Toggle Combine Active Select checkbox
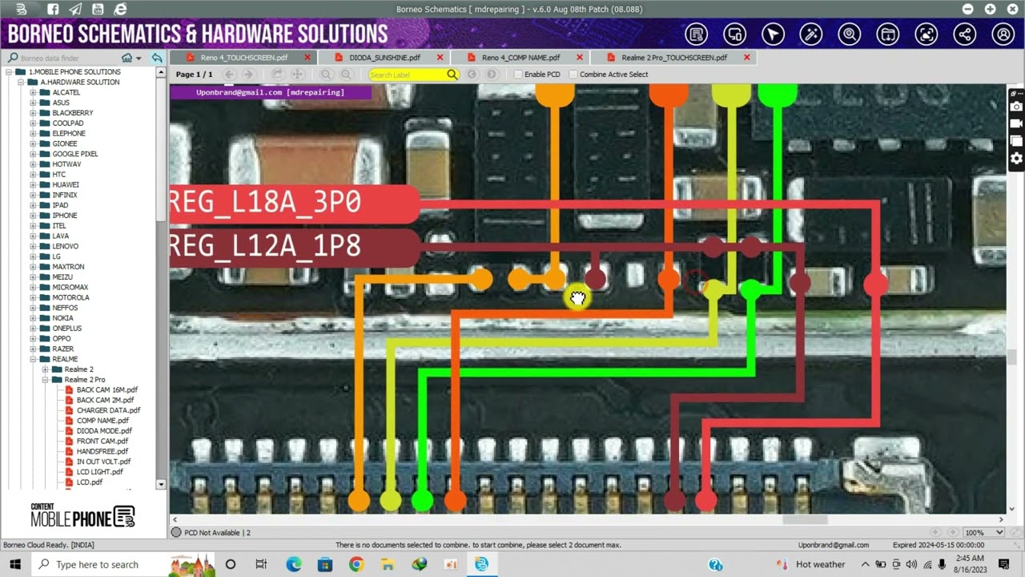The height and width of the screenshot is (577, 1025). click(573, 75)
